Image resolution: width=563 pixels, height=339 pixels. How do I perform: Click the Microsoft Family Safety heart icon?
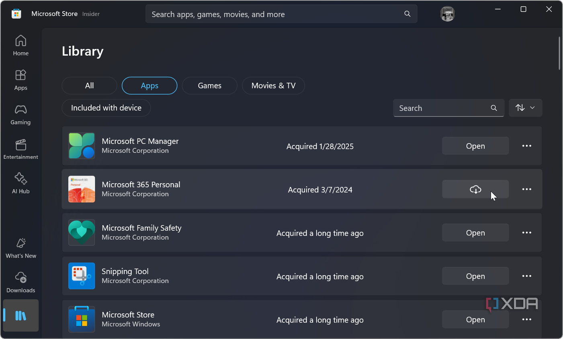[82, 233]
